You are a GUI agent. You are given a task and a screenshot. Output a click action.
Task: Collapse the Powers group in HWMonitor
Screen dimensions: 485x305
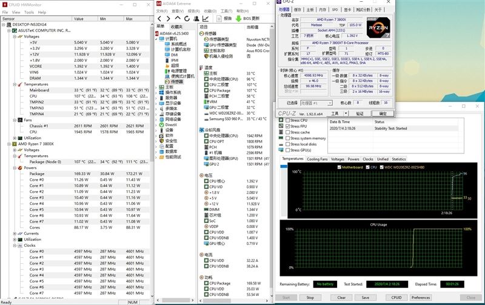click(15, 167)
